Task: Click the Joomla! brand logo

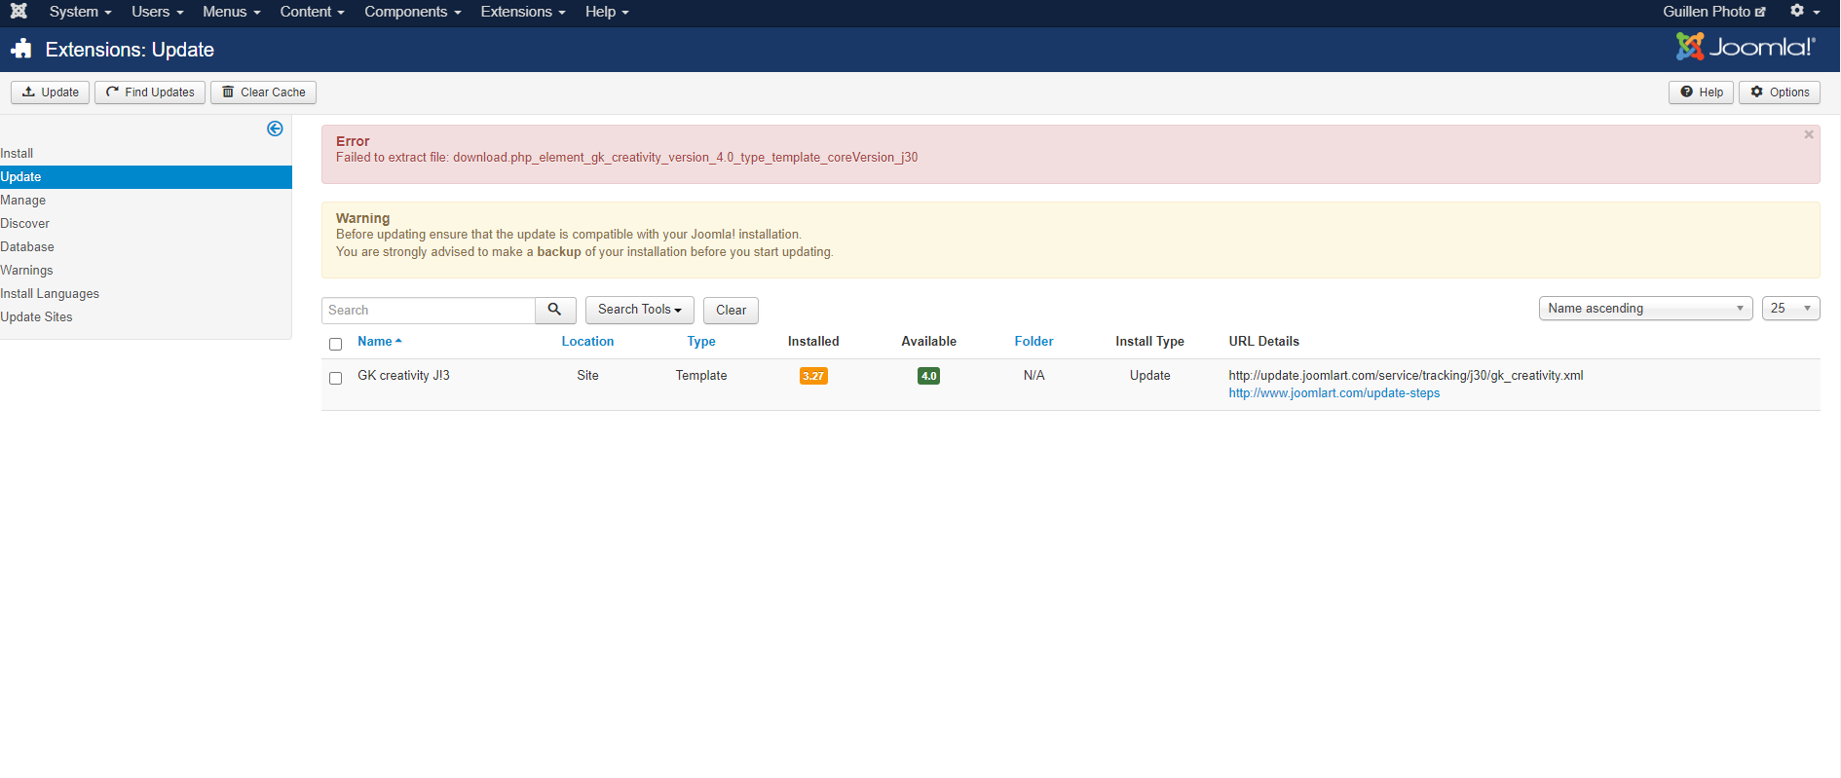Action: pyautogui.click(x=1746, y=47)
